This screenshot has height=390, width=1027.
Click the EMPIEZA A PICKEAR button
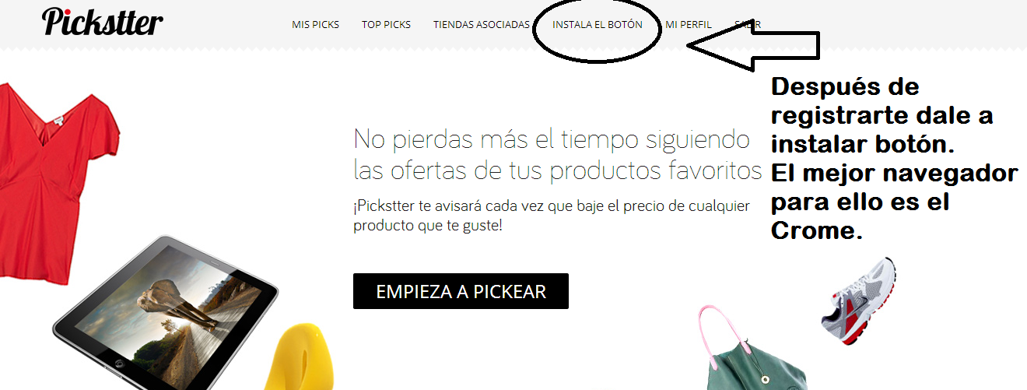pos(461,291)
